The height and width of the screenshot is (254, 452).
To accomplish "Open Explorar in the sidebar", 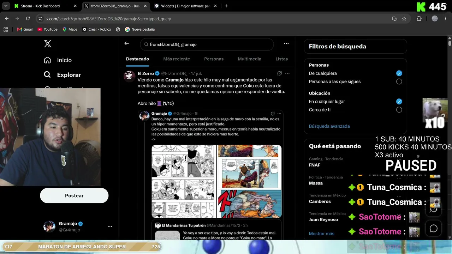I will (x=63, y=75).
